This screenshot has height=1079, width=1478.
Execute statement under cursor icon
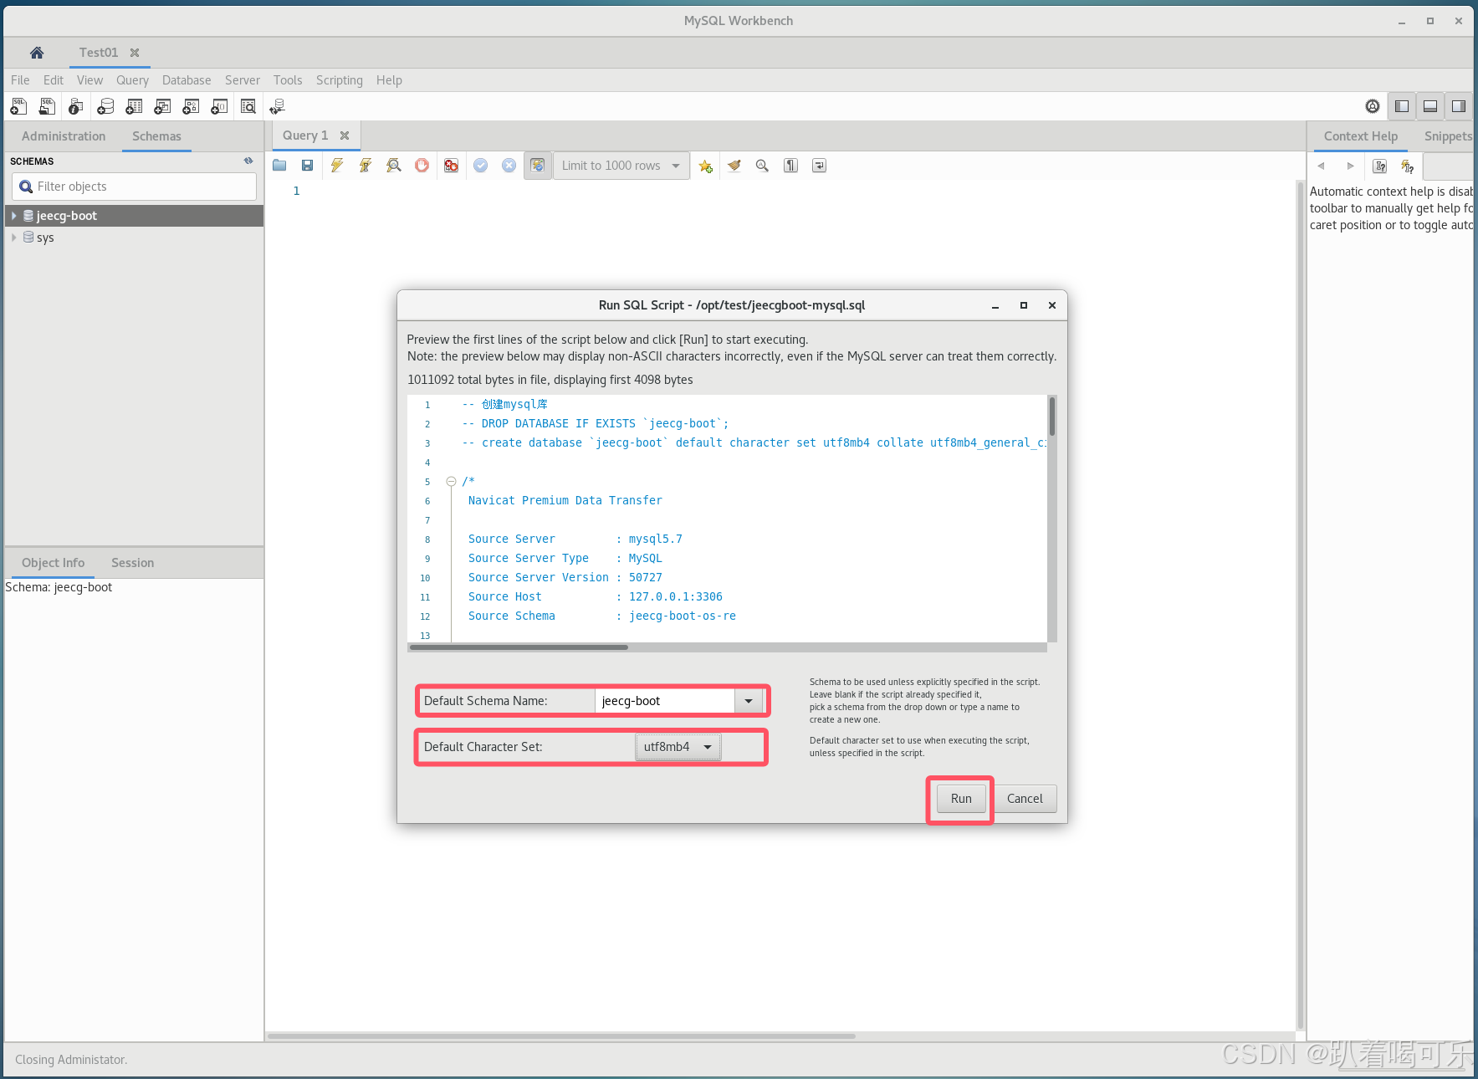click(366, 166)
